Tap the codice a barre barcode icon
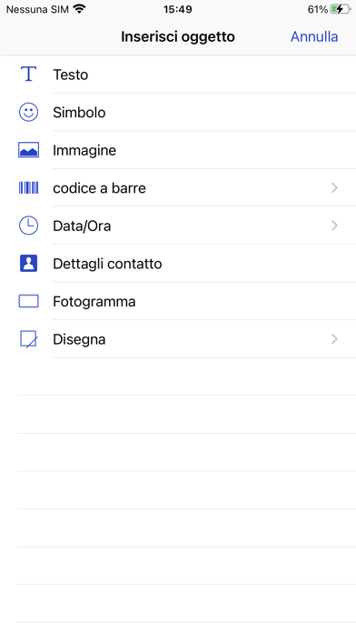356x633 pixels. pos(28,187)
